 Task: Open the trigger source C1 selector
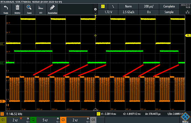(103, 6)
